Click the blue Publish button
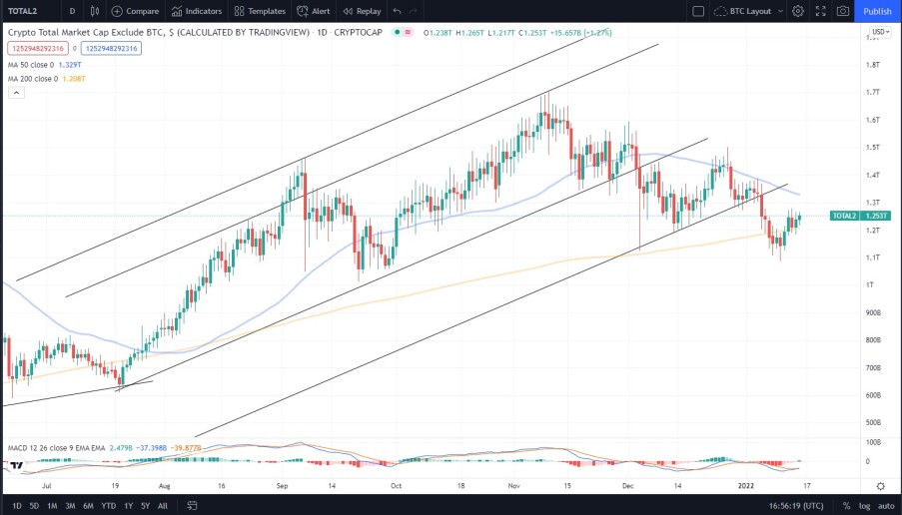The image size is (902, 515). [877, 11]
